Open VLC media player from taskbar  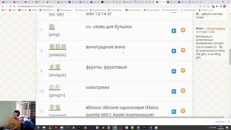[50, 127]
